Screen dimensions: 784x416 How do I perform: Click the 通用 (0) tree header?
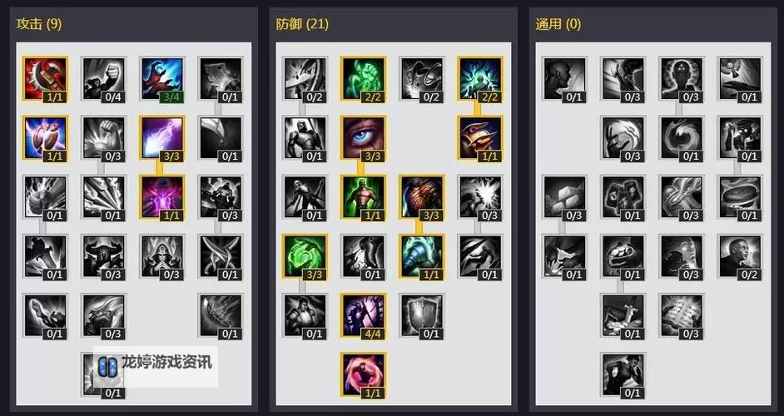[x=558, y=23]
